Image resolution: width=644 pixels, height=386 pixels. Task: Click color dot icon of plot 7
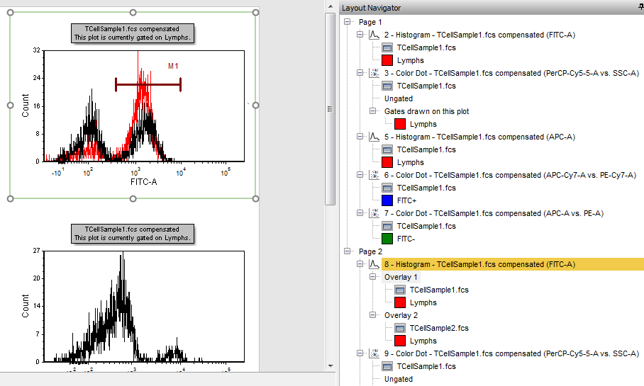point(374,213)
